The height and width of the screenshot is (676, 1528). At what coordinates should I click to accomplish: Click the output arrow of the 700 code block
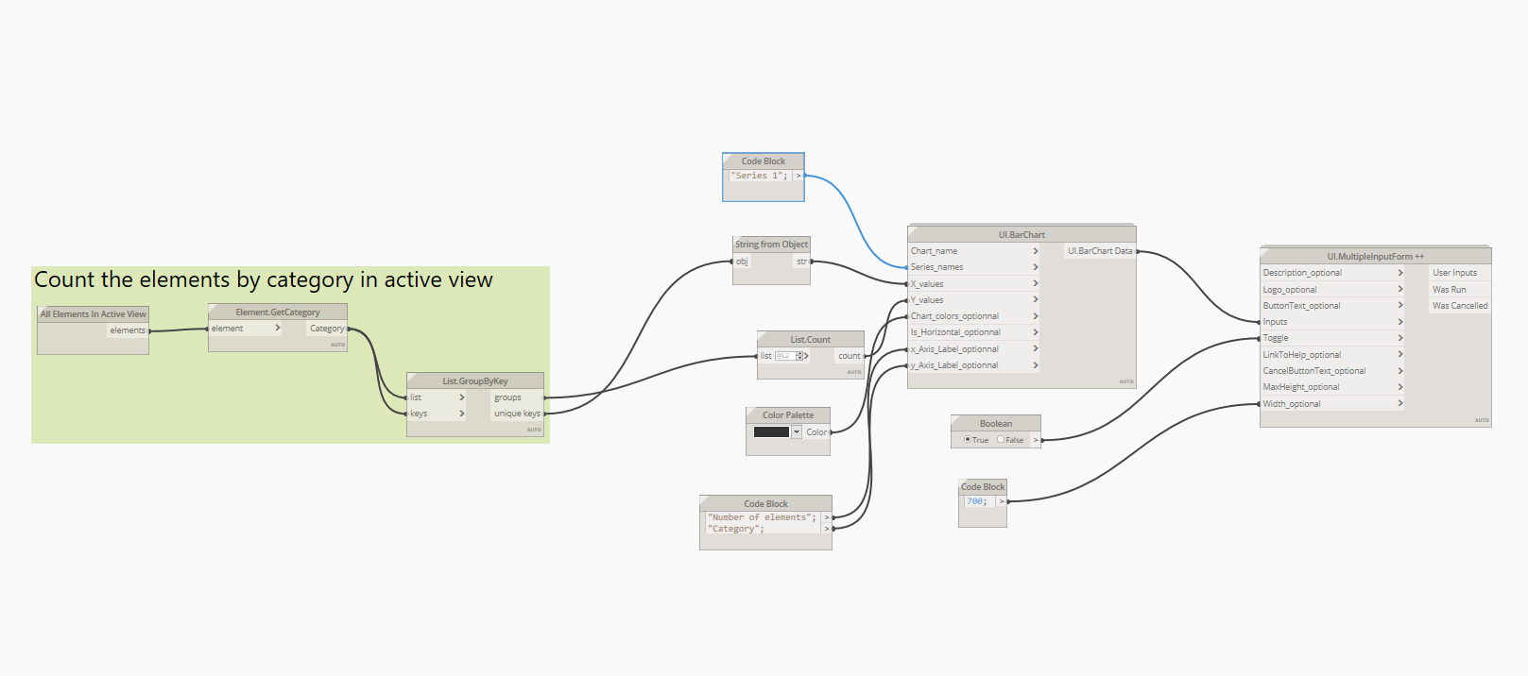[1002, 501]
